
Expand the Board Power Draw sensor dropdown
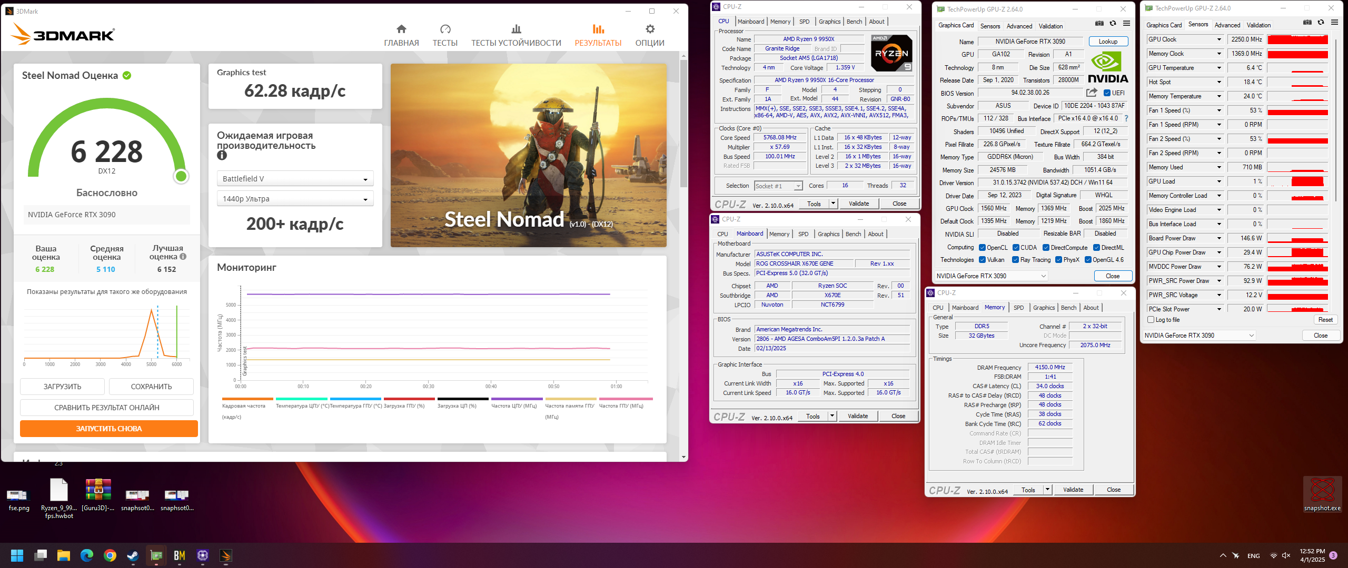(1218, 238)
